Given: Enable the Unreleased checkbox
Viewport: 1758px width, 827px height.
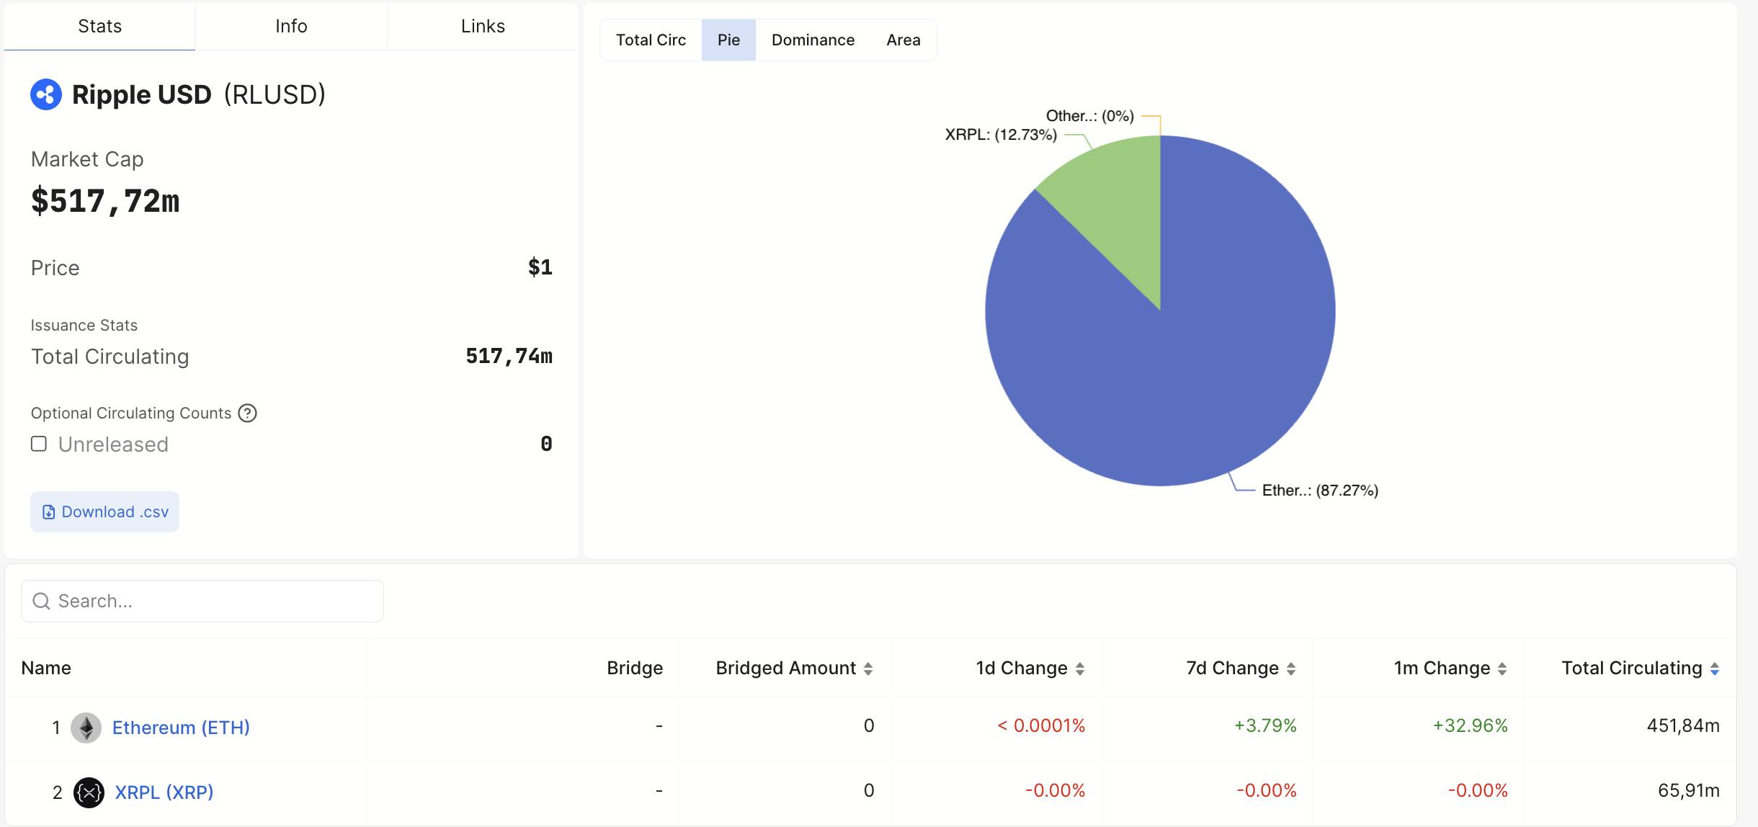Looking at the screenshot, I should (39, 444).
